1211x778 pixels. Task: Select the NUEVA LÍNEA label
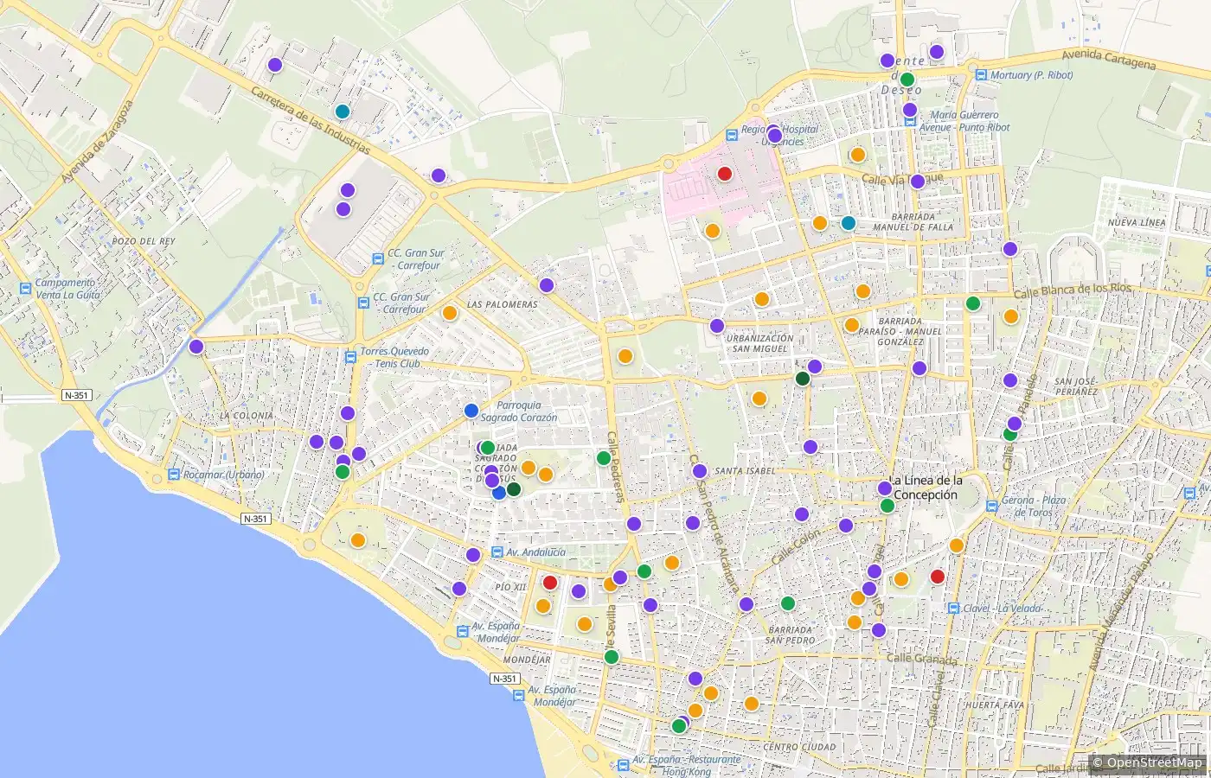[1137, 223]
